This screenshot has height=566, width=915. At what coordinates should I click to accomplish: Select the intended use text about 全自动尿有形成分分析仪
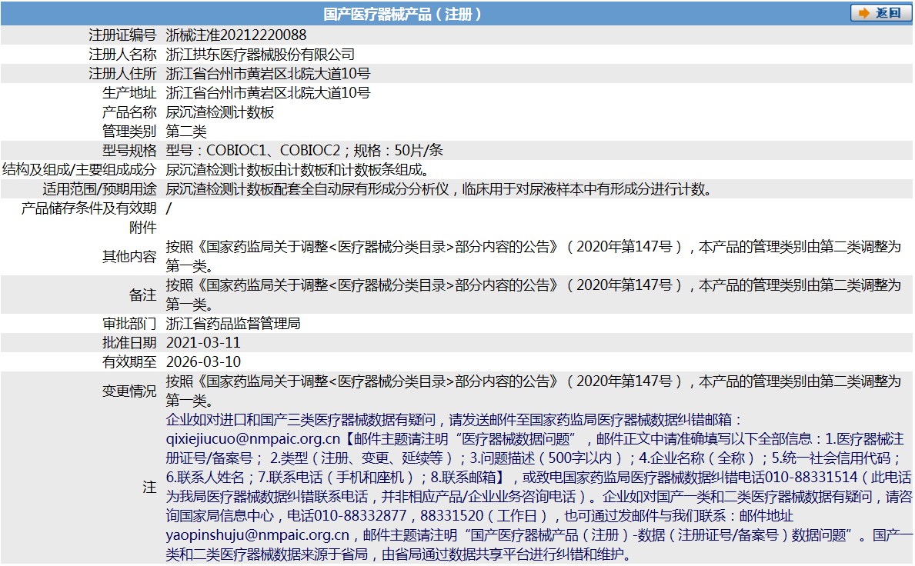point(439,189)
